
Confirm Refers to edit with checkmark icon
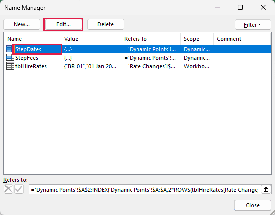(x=19, y=189)
